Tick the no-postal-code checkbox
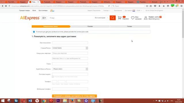Image resolution: width=184 pixels, height=103 pixels. (53, 77)
